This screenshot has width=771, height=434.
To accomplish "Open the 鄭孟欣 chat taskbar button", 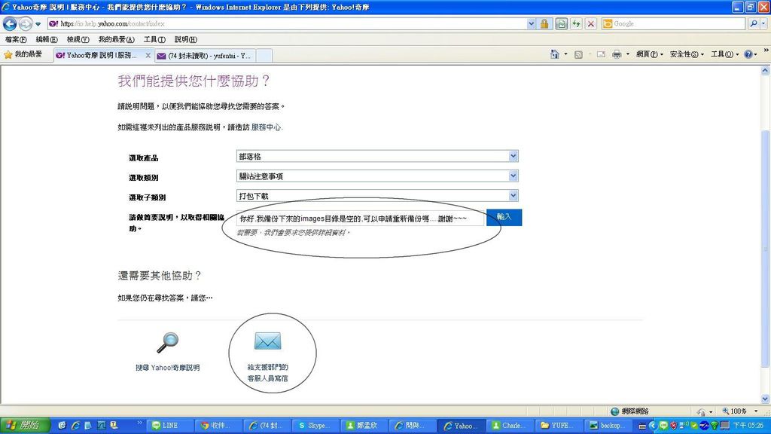I will [364, 426].
